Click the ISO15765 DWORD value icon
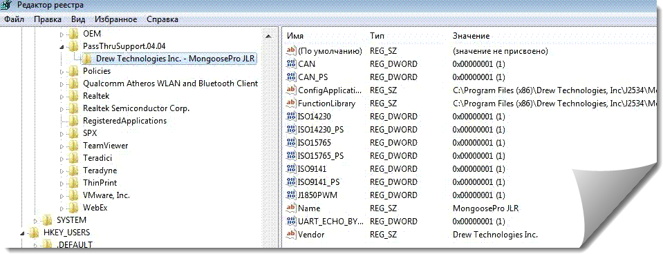The image size is (663, 254). (x=291, y=143)
